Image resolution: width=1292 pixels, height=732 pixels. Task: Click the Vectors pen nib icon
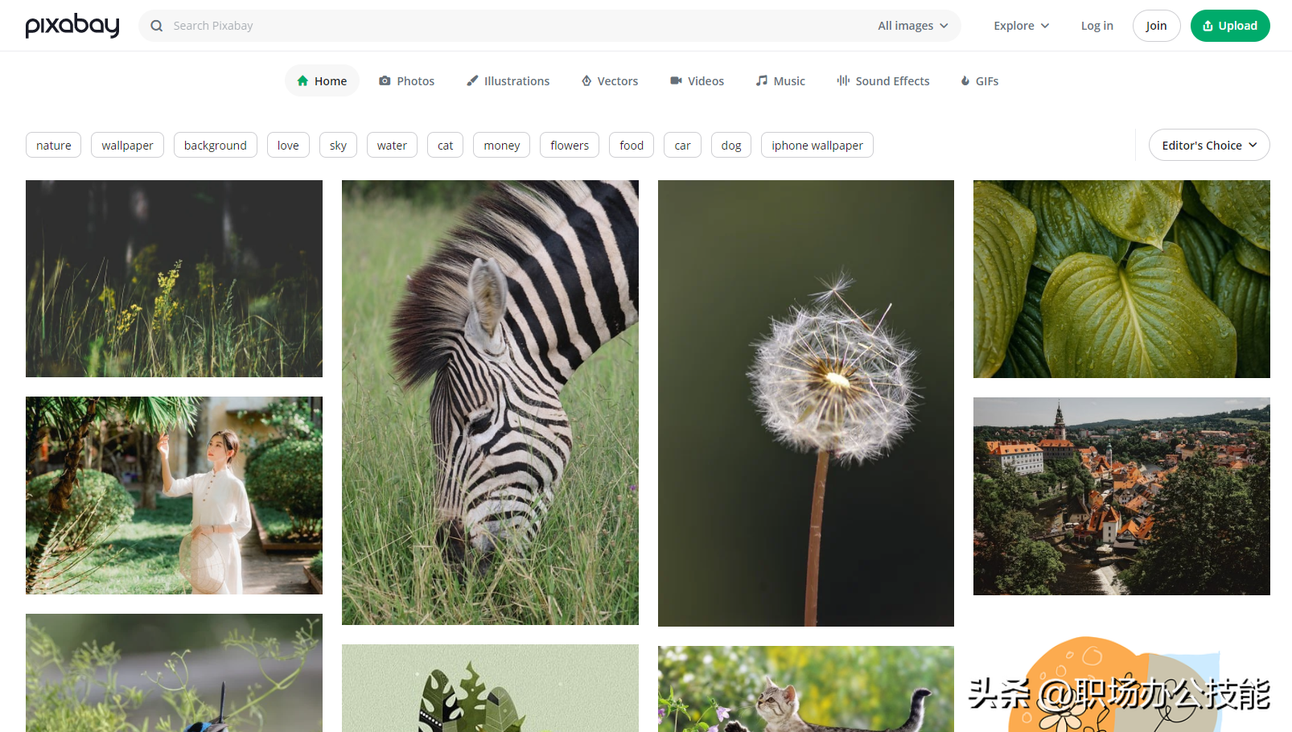click(586, 80)
